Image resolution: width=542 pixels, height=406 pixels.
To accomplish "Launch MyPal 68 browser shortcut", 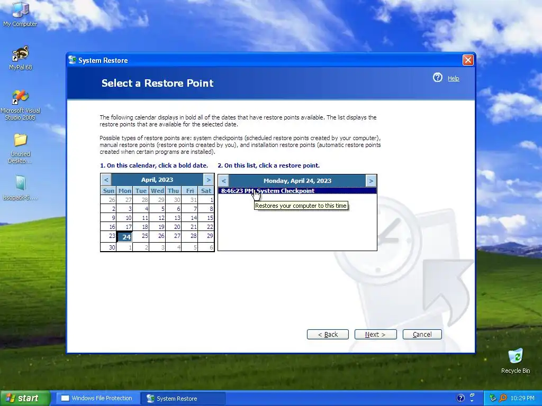I will point(20,58).
